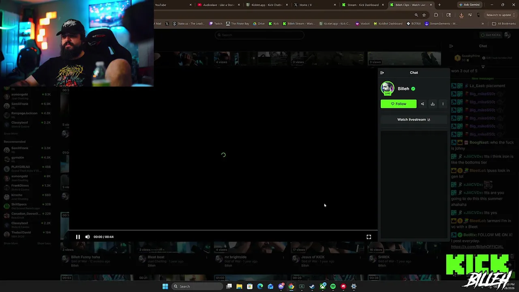Click the Billeh channel name in the clip panel

(403, 88)
